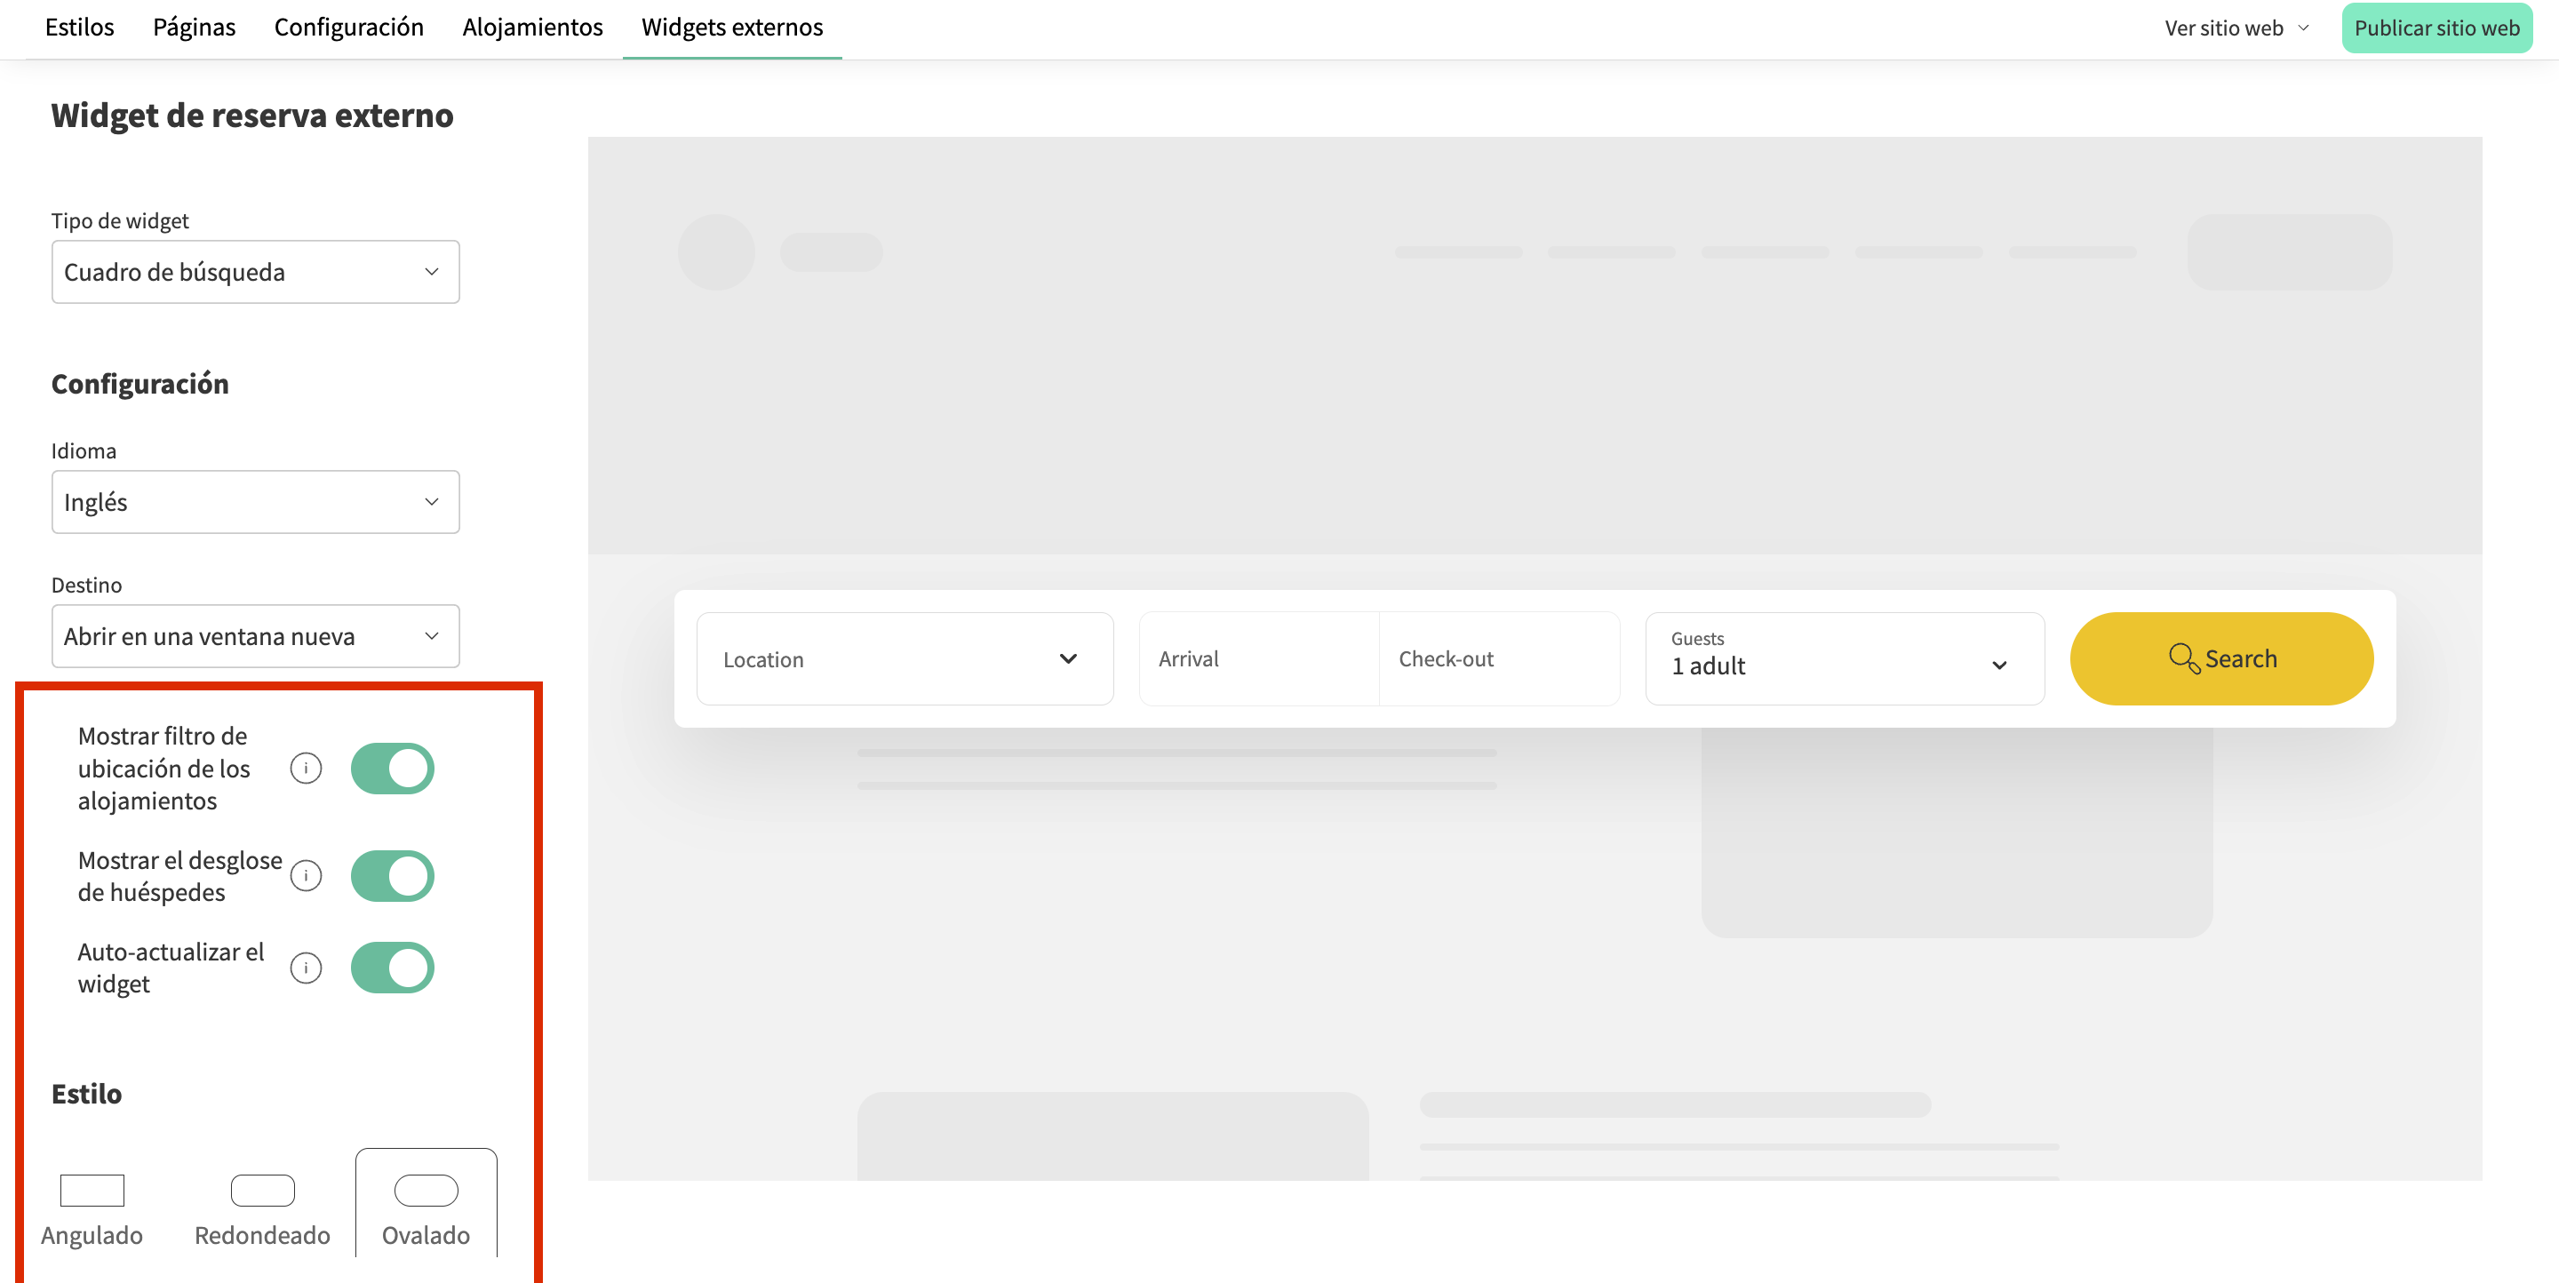Select the Widgets externos tab
The height and width of the screenshot is (1283, 2559).
click(732, 27)
